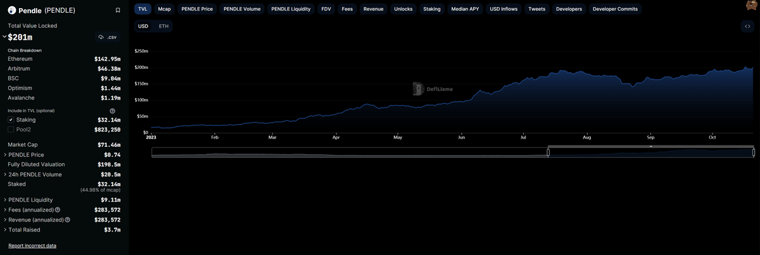
Task: Toggle the TVL chart metric
Action: coord(142,9)
